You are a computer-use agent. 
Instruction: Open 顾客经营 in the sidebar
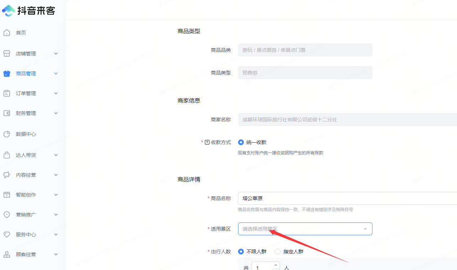click(x=26, y=254)
